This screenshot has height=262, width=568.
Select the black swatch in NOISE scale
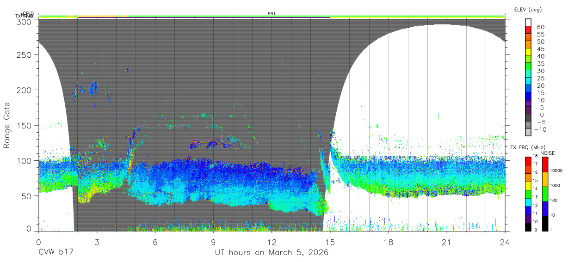point(545,224)
